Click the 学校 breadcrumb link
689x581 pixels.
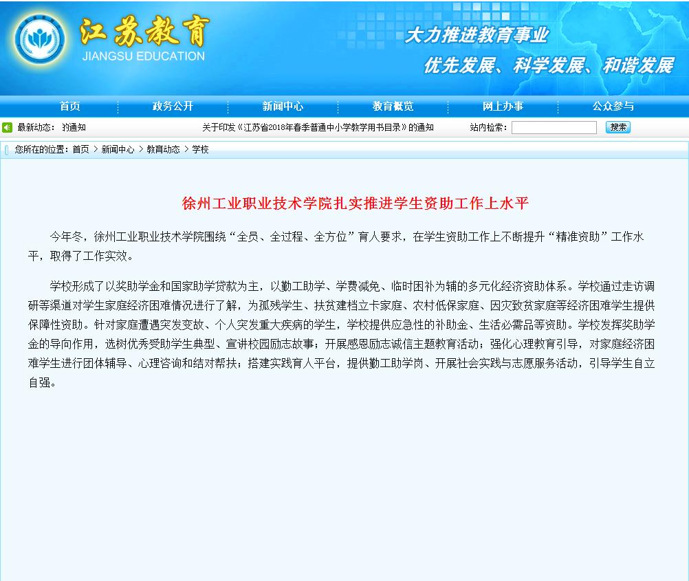tap(200, 149)
